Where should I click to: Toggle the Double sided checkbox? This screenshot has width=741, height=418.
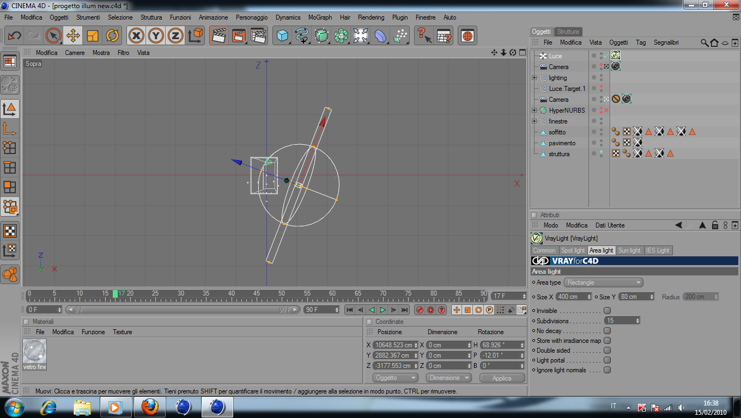pos(607,351)
